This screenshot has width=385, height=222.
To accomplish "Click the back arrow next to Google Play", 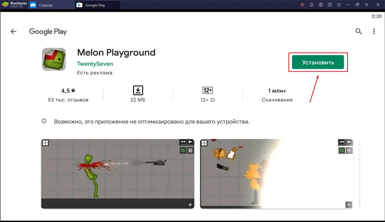I will click(x=13, y=31).
